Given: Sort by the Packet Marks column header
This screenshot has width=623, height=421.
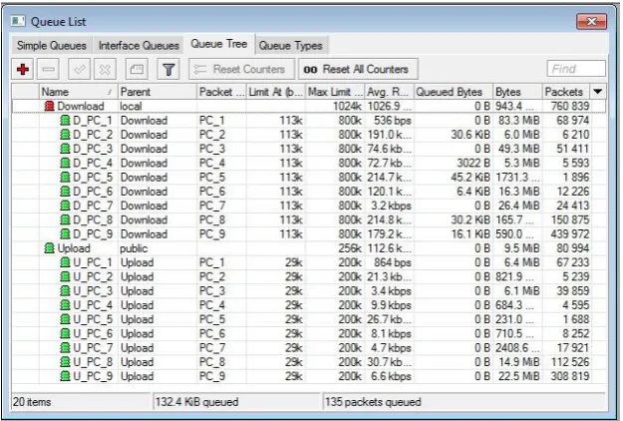Looking at the screenshot, I should tap(221, 92).
